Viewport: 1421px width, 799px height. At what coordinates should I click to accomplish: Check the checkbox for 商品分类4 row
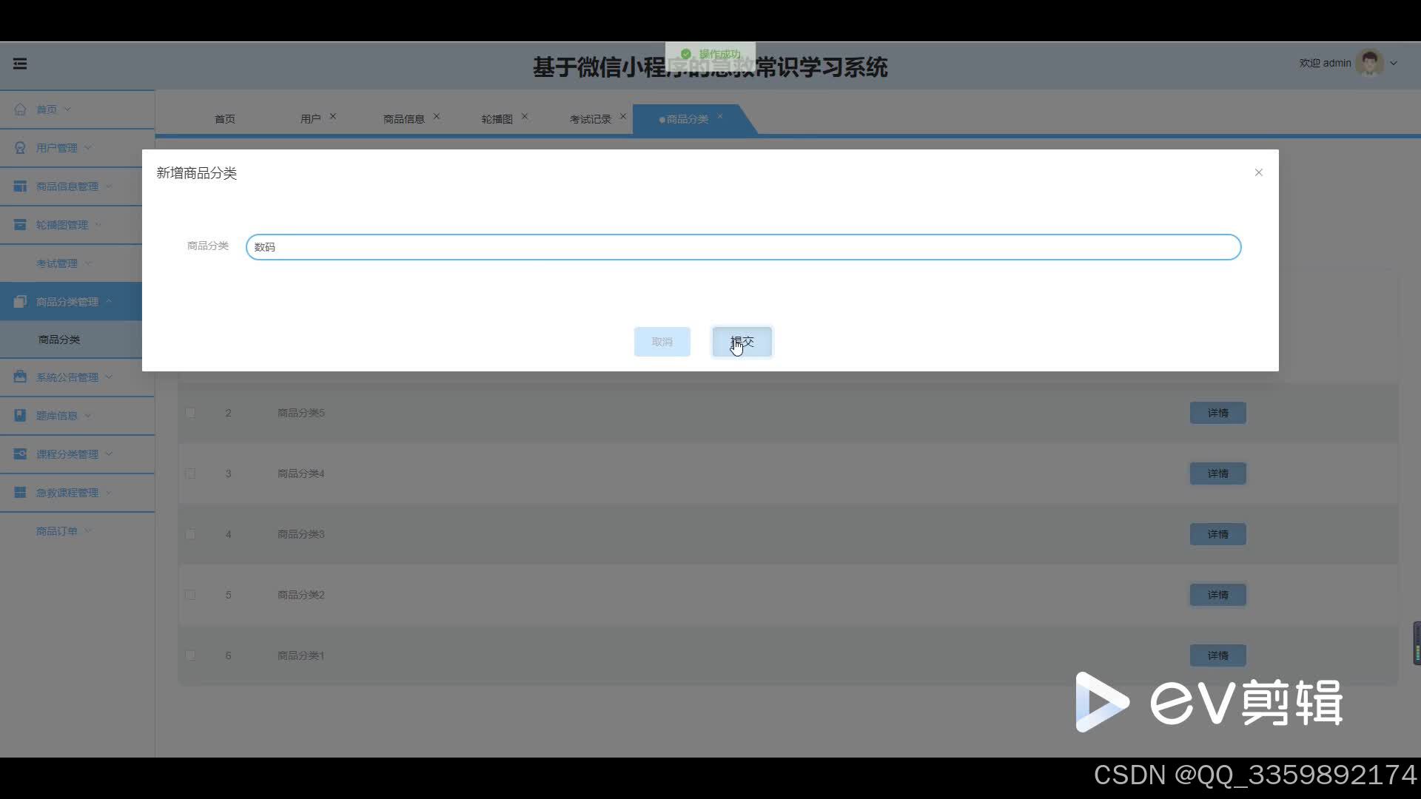point(191,473)
